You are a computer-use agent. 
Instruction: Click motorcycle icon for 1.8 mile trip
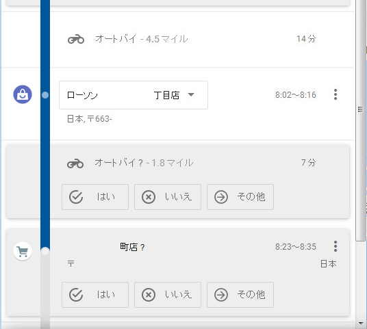coord(75,163)
